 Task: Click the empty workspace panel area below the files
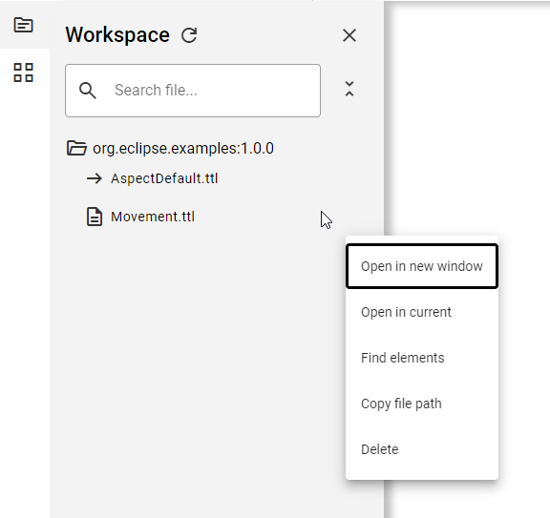pos(197,368)
